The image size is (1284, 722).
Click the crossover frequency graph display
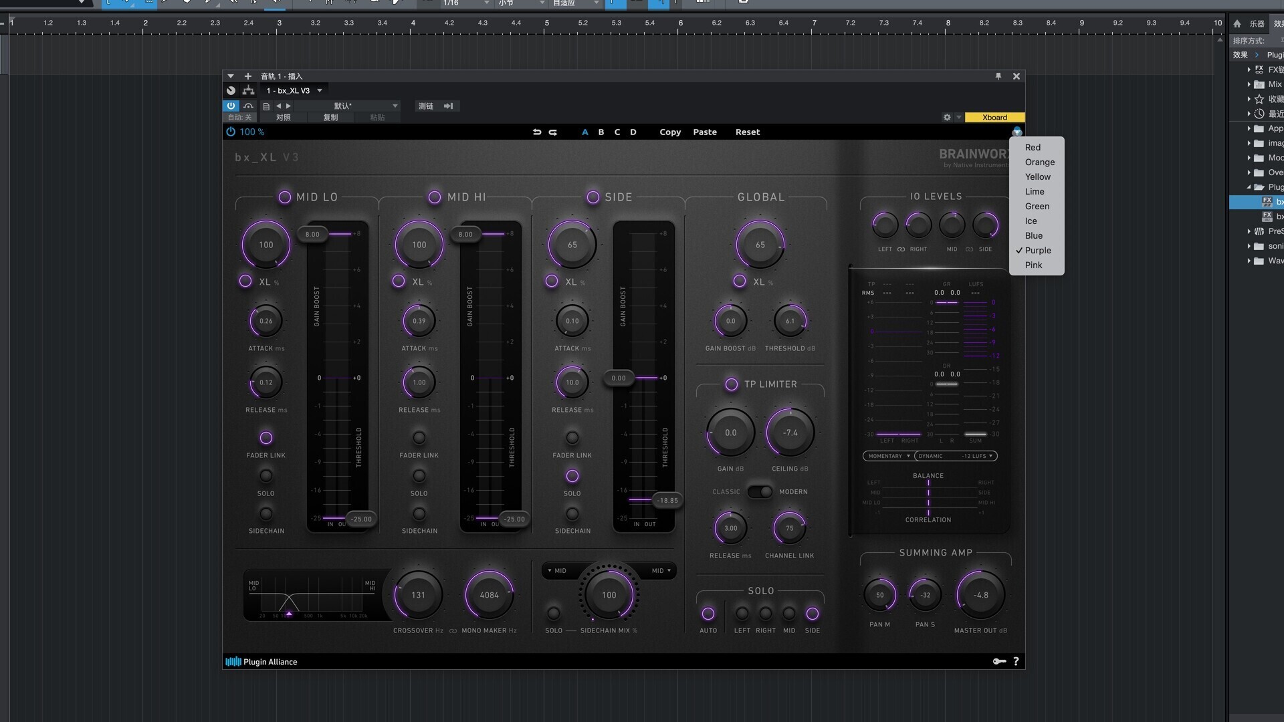312,596
